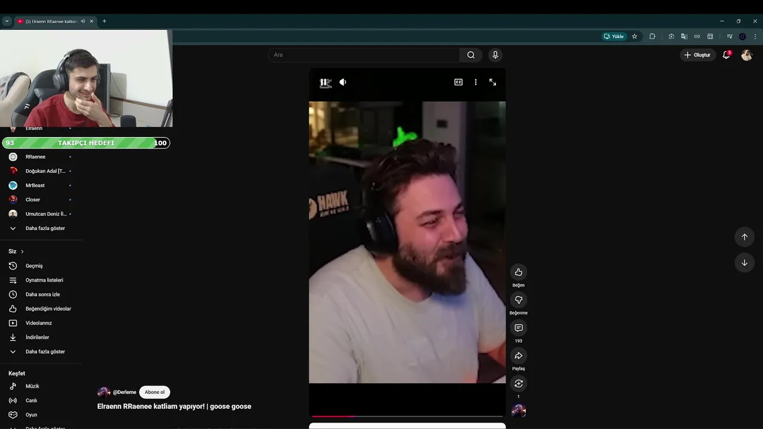Open the Lens screenshot search extension icon

(x=671, y=36)
